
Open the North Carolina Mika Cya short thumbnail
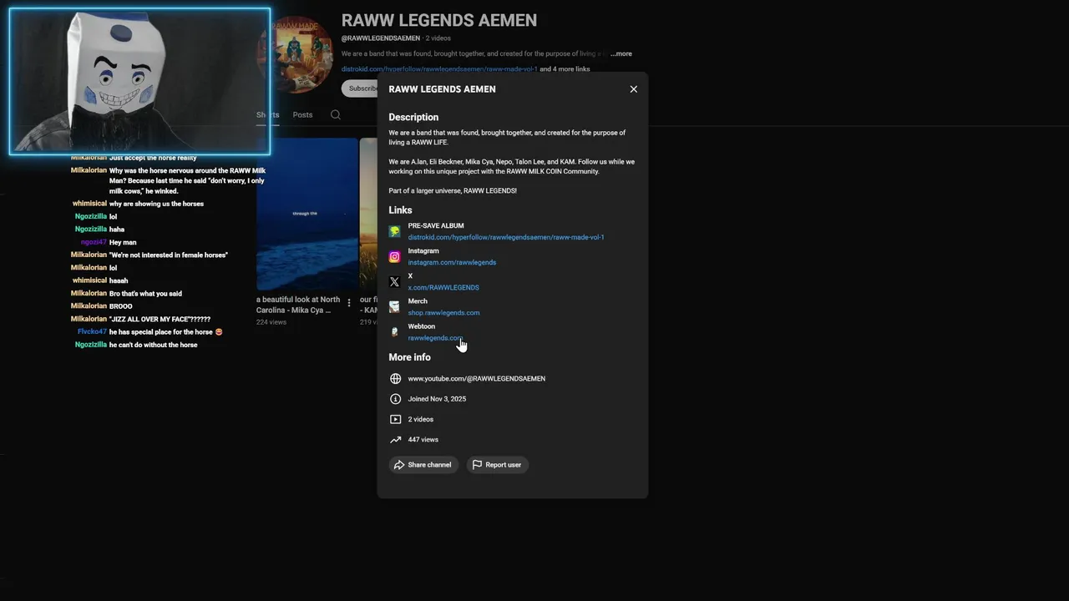coord(307,214)
